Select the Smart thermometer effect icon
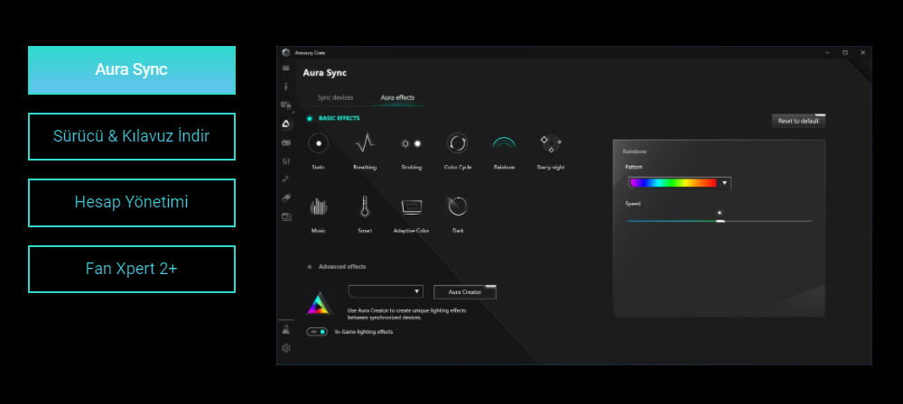Screen dimensions: 903x404 pyautogui.click(x=365, y=206)
